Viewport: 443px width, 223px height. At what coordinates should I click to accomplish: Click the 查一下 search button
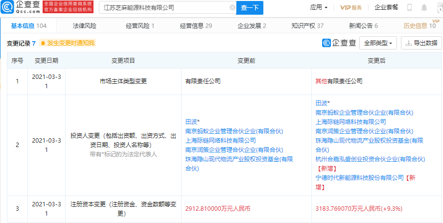[250, 8]
